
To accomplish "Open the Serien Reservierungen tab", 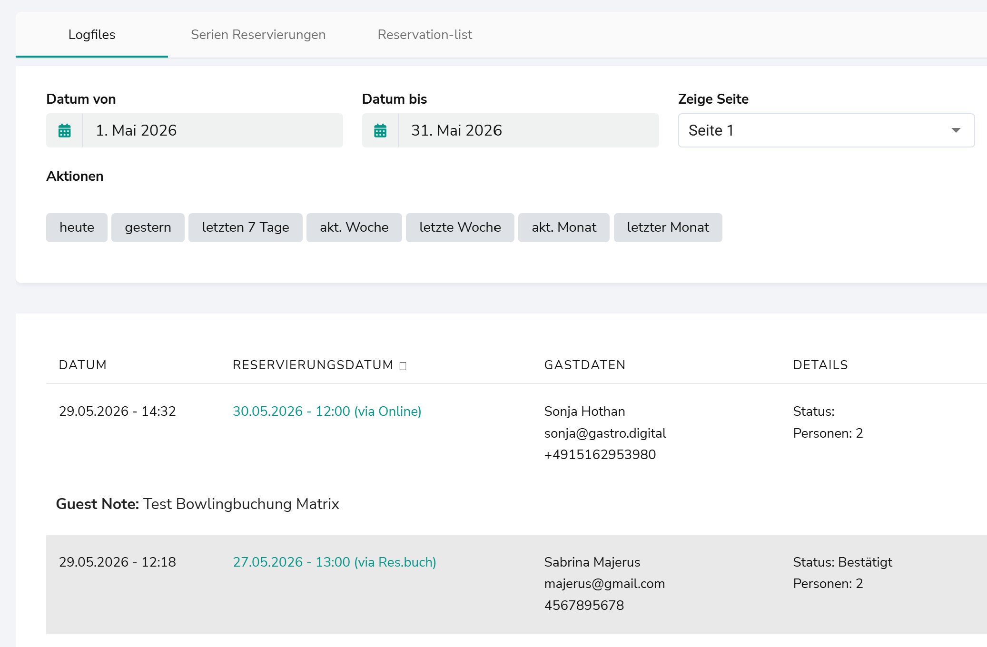I will [x=258, y=35].
